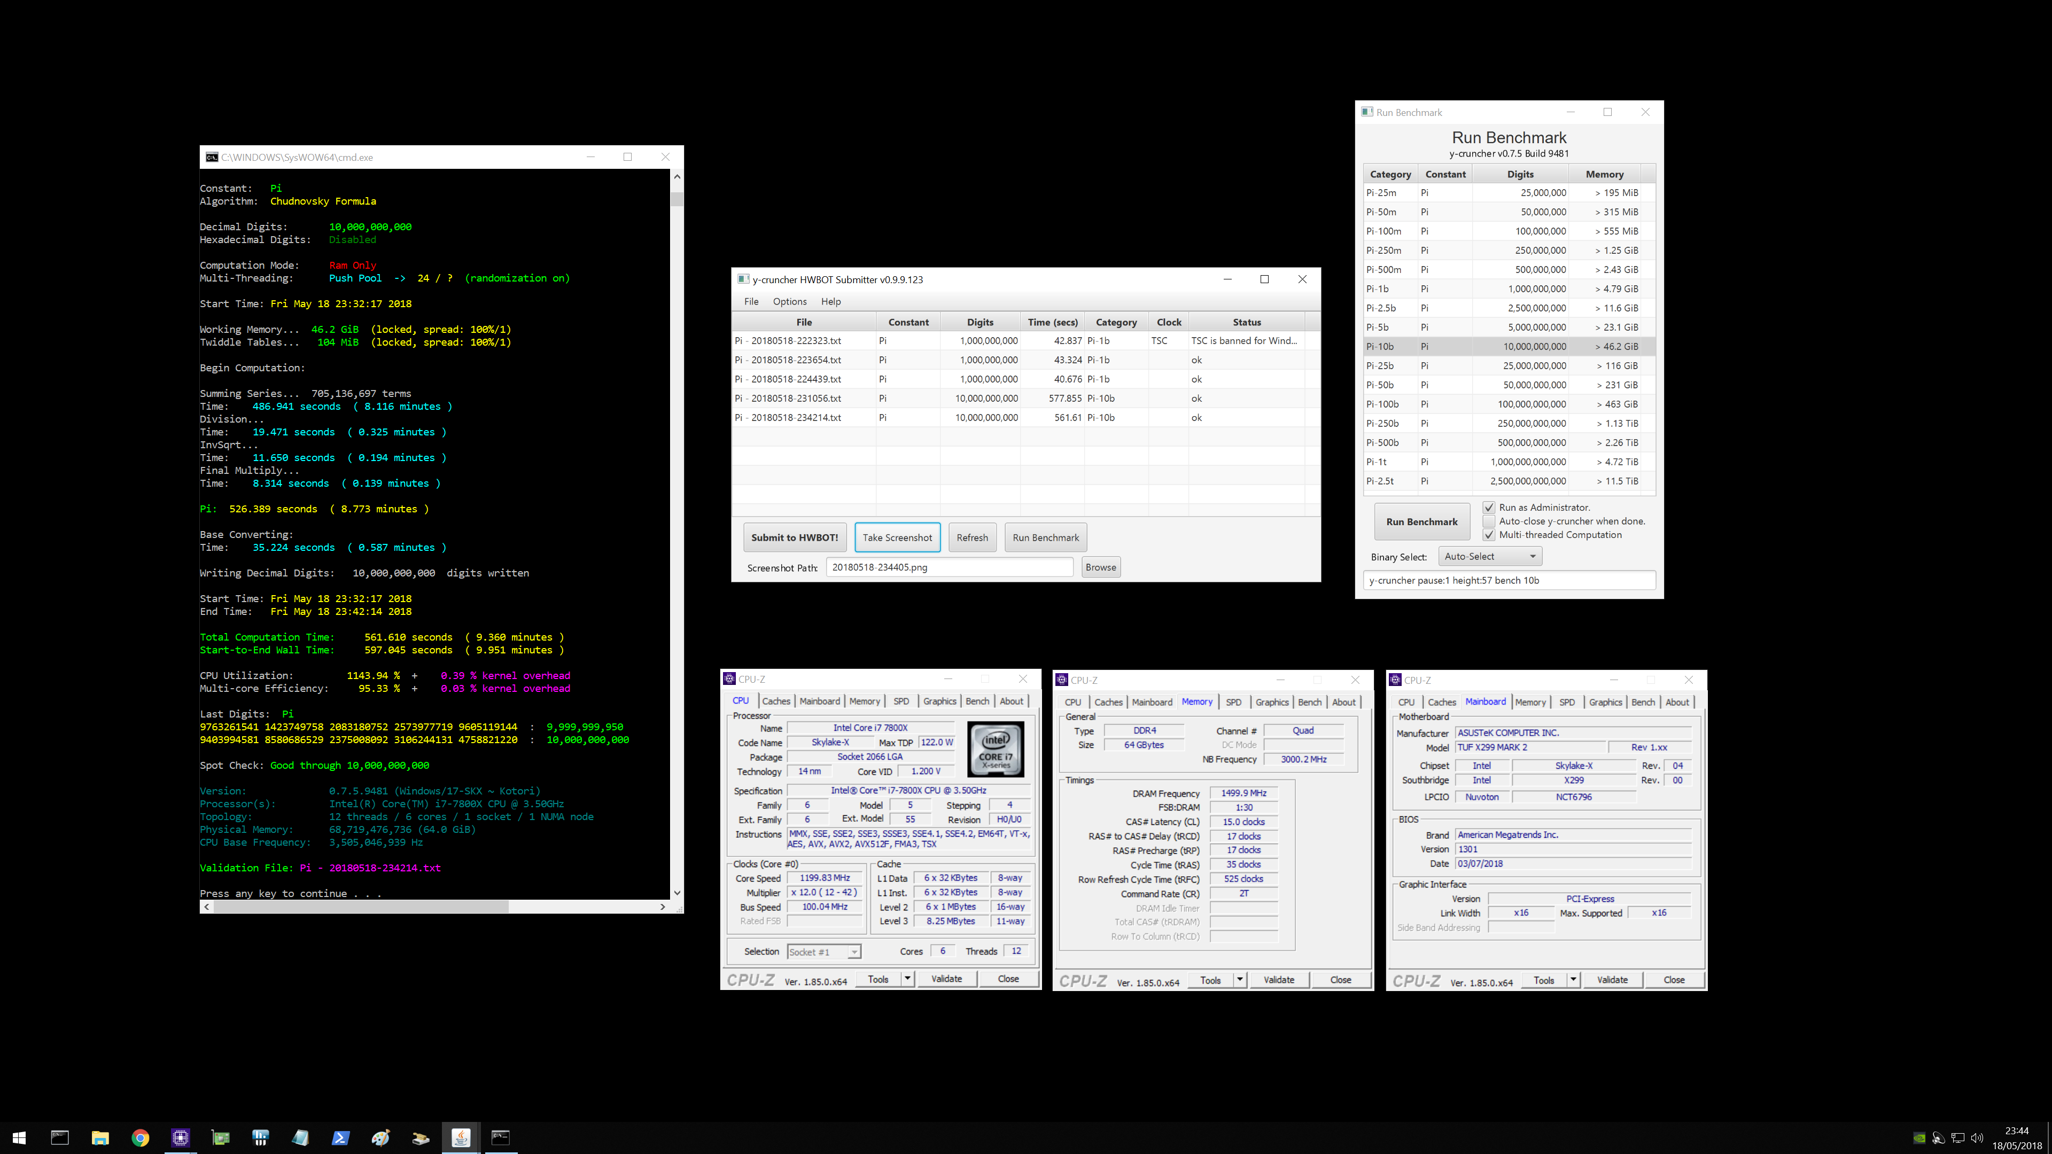
Task: Click the title icon of the Memory-tab CPU-Z window
Action: coord(1062,680)
